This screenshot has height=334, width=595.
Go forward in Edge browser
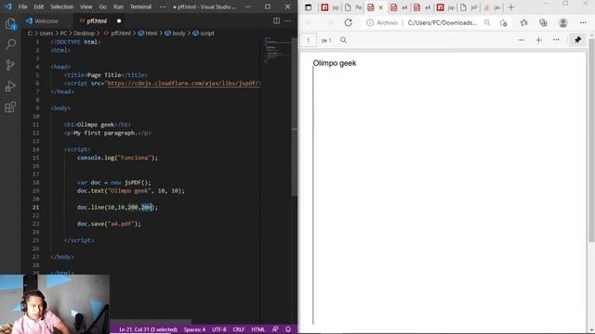[329, 22]
